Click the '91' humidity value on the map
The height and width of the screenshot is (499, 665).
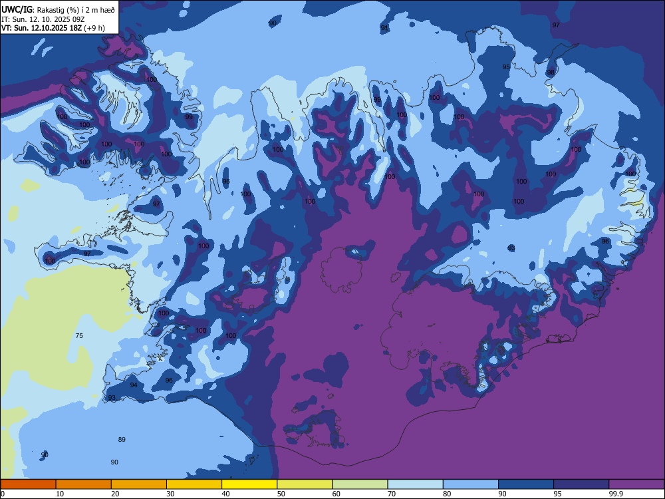click(384, 27)
